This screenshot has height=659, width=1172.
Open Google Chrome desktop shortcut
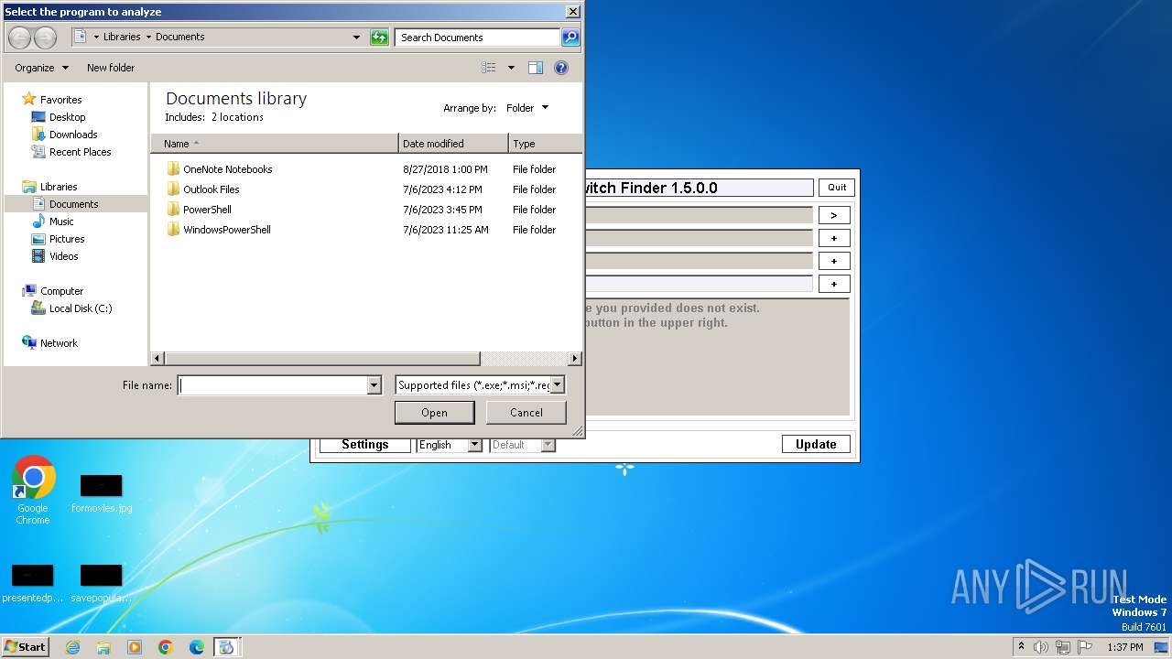33,490
